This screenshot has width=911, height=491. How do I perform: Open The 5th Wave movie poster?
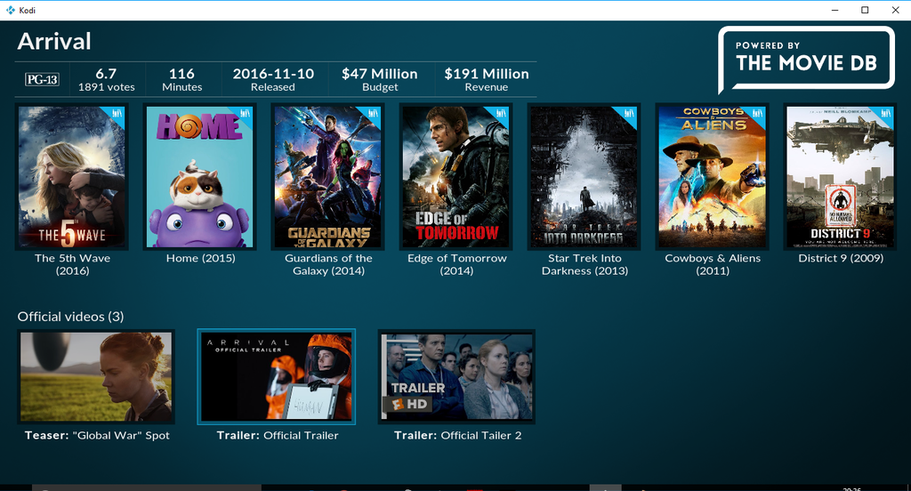(72, 176)
